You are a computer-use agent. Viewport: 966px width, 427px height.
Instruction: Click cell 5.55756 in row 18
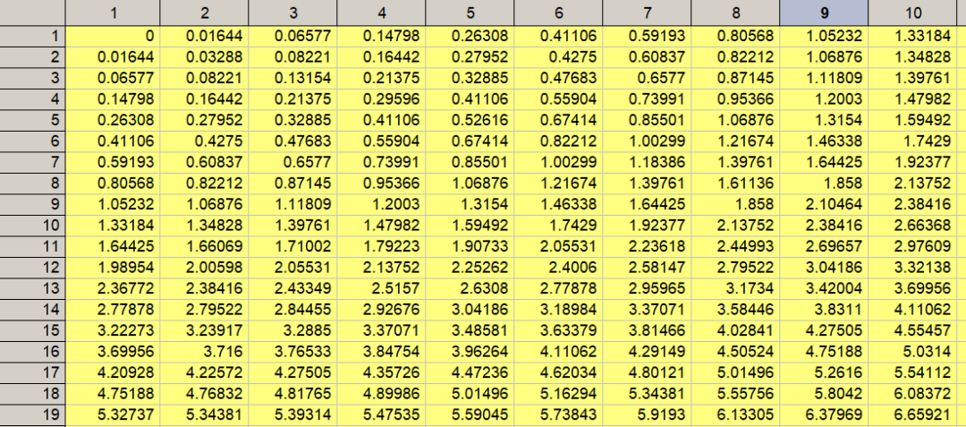click(735, 394)
